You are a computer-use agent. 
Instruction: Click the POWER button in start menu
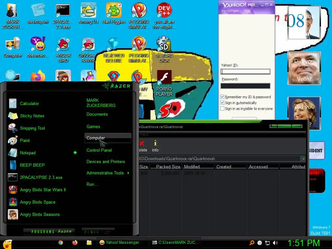point(98,231)
